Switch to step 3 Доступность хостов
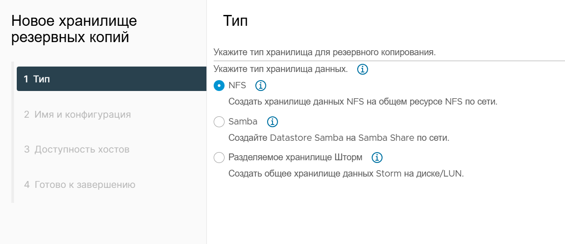This screenshot has height=244, width=565. point(77,149)
